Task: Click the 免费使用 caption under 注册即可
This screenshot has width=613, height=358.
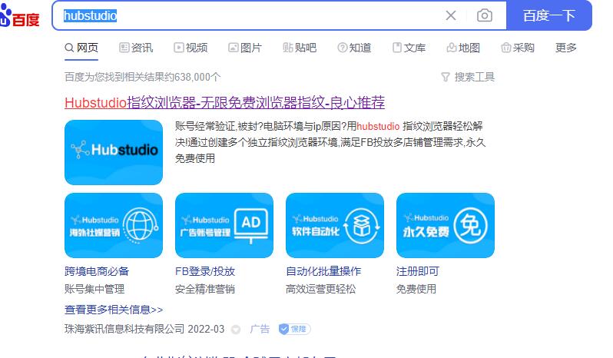Action: [416, 289]
